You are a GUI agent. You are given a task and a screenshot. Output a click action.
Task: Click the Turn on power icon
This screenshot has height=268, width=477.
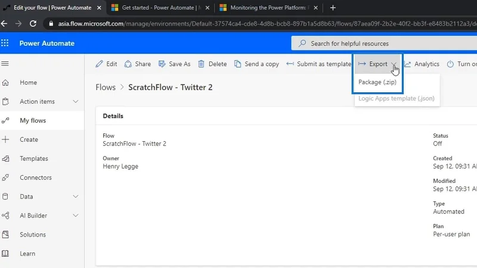450,64
